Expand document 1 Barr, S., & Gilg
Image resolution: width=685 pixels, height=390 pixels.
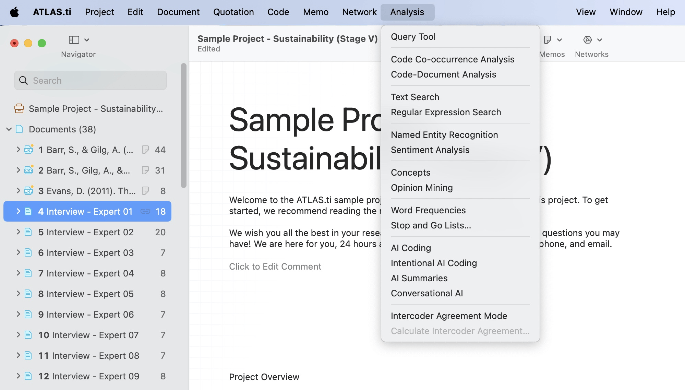[18, 149]
